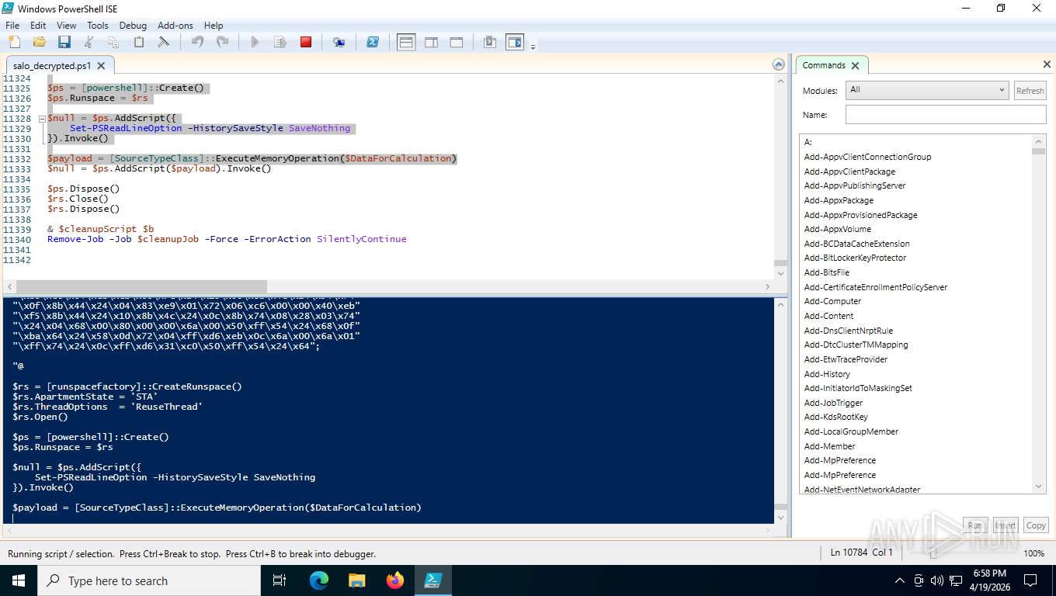Select Add-BitsFile in command list
Viewport: 1056px width, 596px height.
click(826, 272)
